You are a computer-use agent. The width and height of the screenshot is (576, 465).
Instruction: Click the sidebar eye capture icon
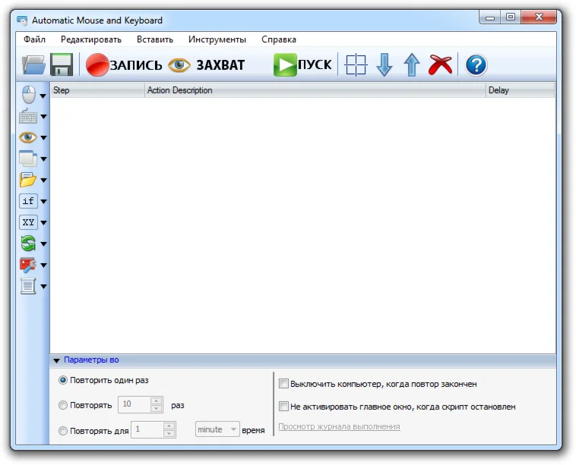point(28,137)
